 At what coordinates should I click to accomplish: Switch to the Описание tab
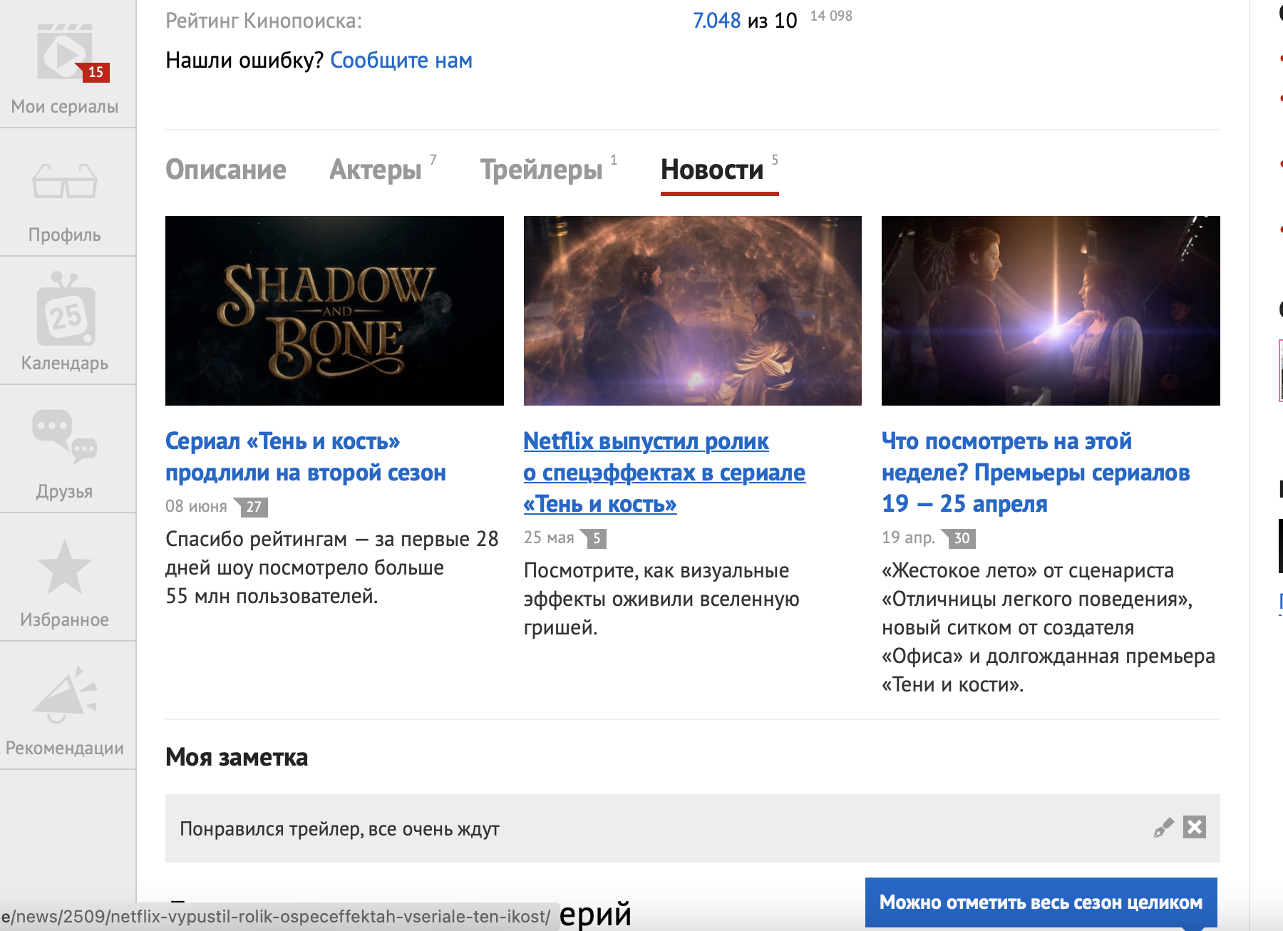click(226, 170)
